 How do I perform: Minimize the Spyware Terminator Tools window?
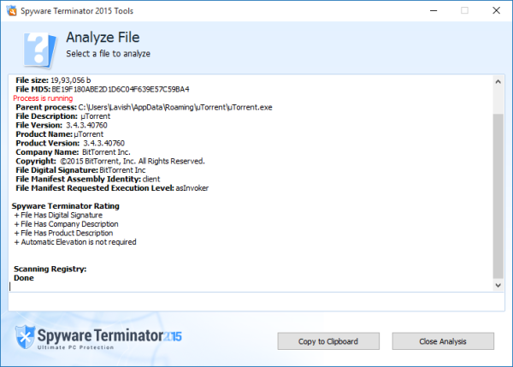[433, 11]
